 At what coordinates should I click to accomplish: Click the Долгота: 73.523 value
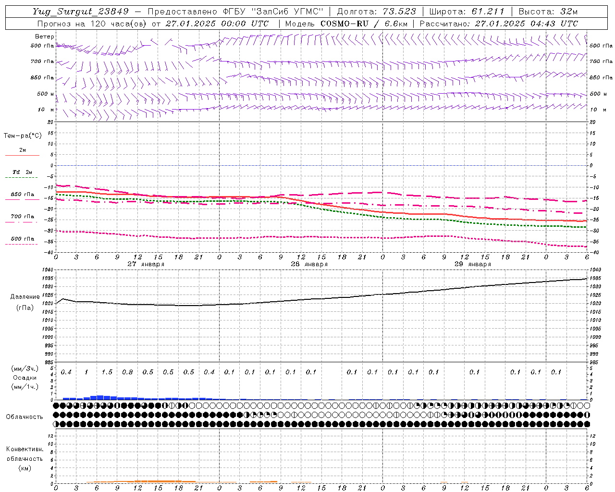click(376, 12)
